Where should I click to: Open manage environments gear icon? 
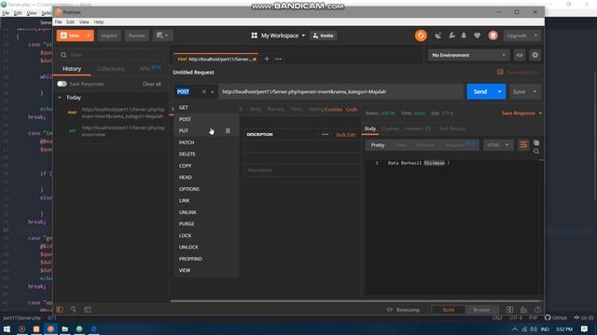535,55
